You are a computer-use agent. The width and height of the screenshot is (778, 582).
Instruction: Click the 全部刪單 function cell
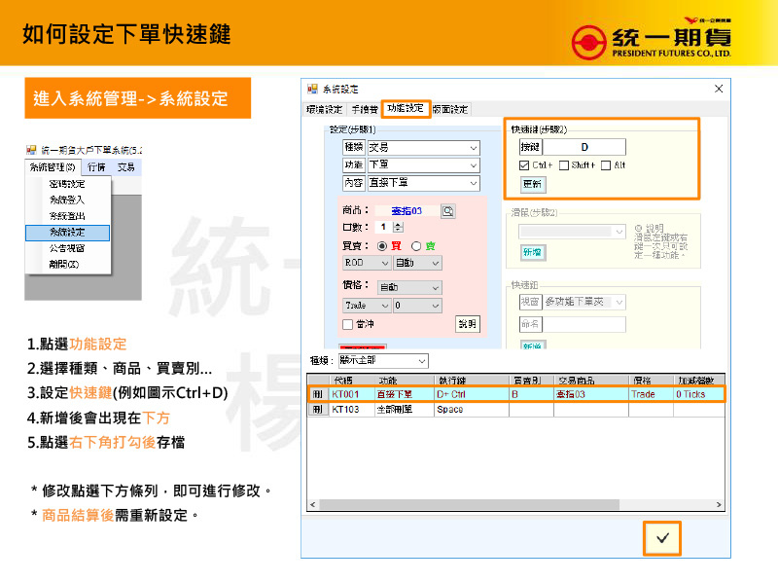pyautogui.click(x=404, y=410)
